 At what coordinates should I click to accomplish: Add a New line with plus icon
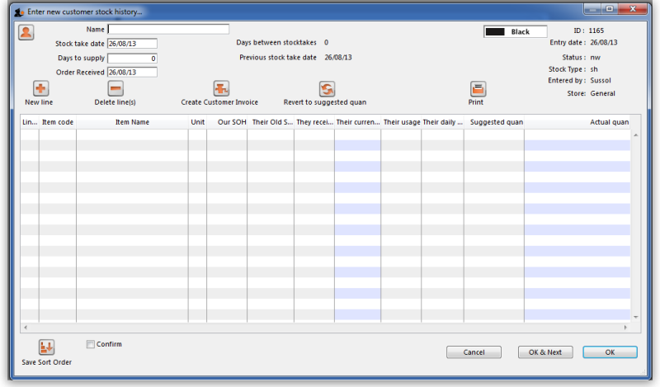click(x=40, y=88)
